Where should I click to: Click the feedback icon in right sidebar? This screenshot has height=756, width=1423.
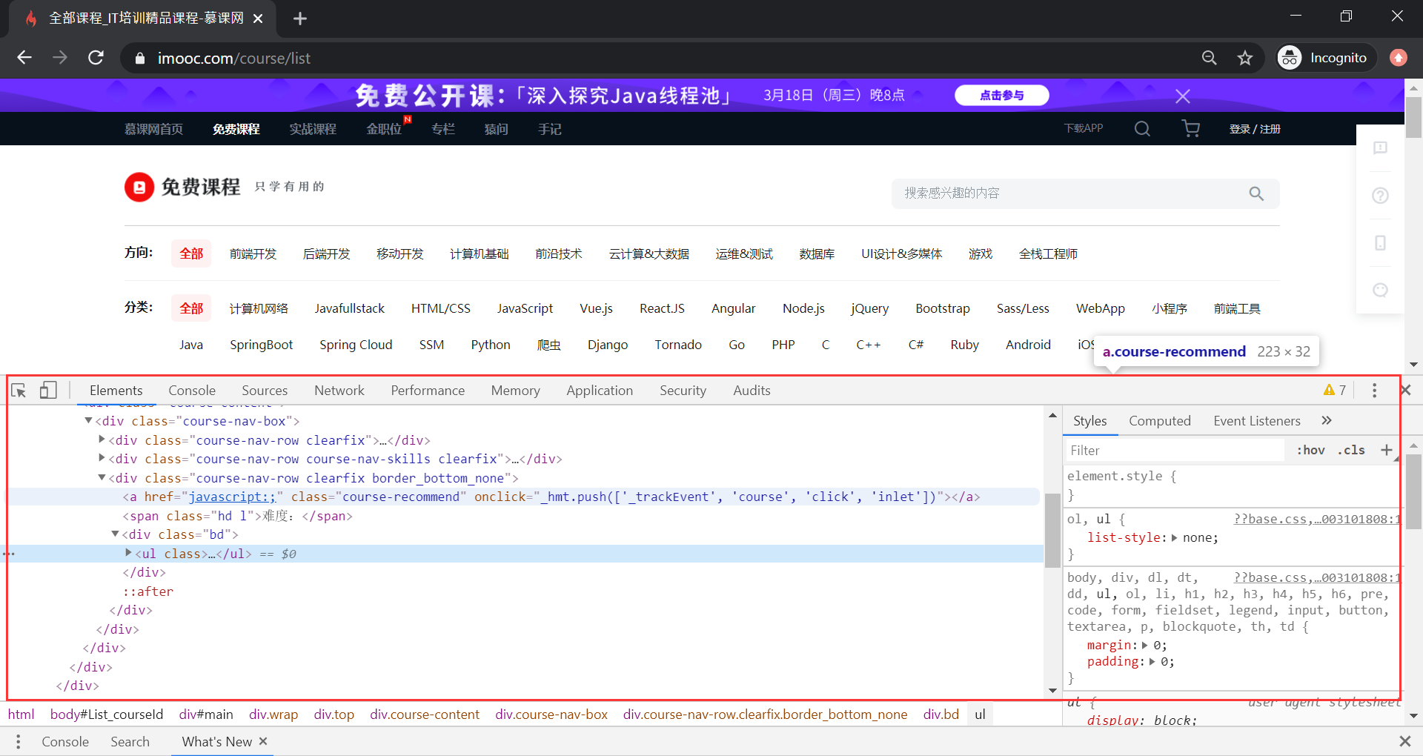1380,148
